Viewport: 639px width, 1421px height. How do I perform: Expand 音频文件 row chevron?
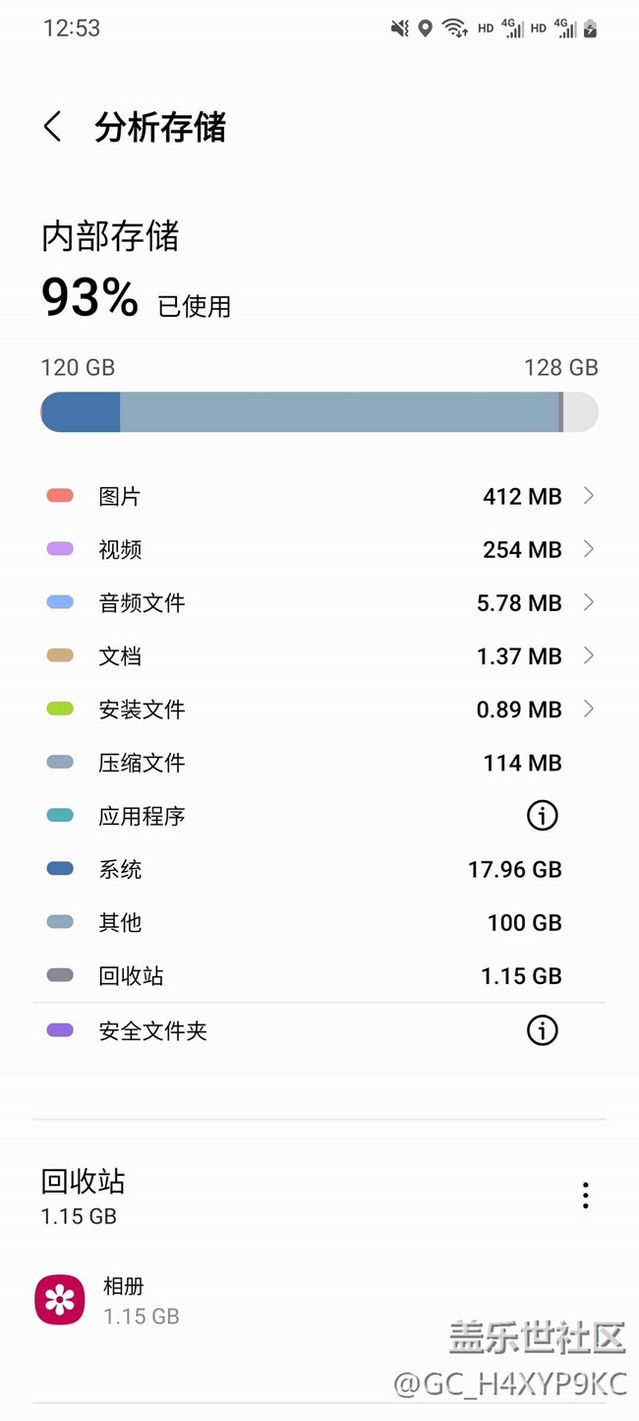coord(588,602)
